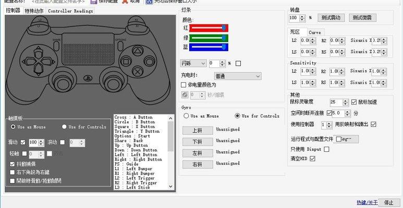The image size is (403, 208).
Task: Click the 下斜 tilt down button
Action: click(198, 142)
